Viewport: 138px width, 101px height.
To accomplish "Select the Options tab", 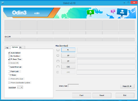I will point(15,47).
